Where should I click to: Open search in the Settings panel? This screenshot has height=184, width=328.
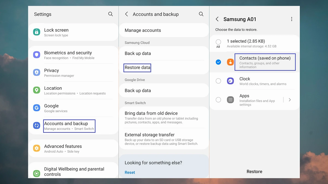(110, 14)
